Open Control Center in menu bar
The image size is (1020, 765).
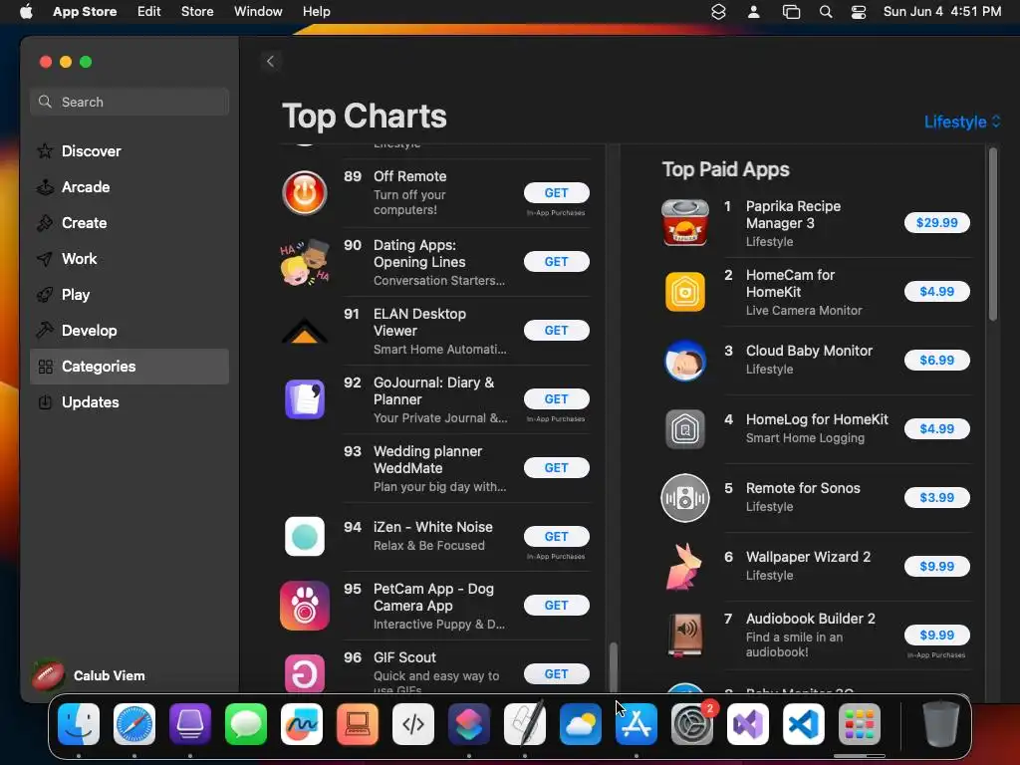pos(859,12)
